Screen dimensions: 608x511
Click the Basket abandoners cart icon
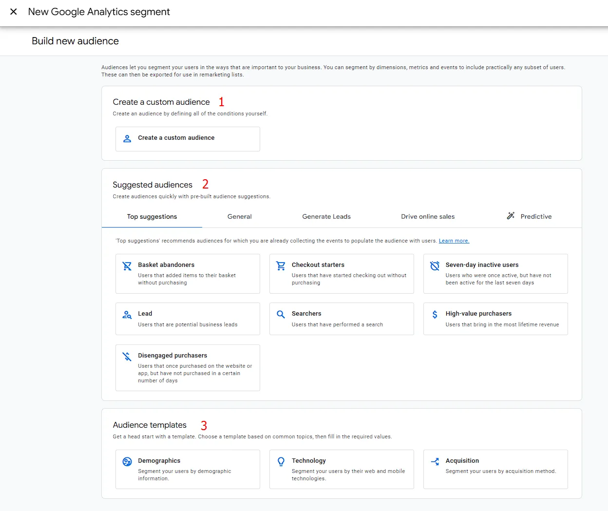point(127,266)
